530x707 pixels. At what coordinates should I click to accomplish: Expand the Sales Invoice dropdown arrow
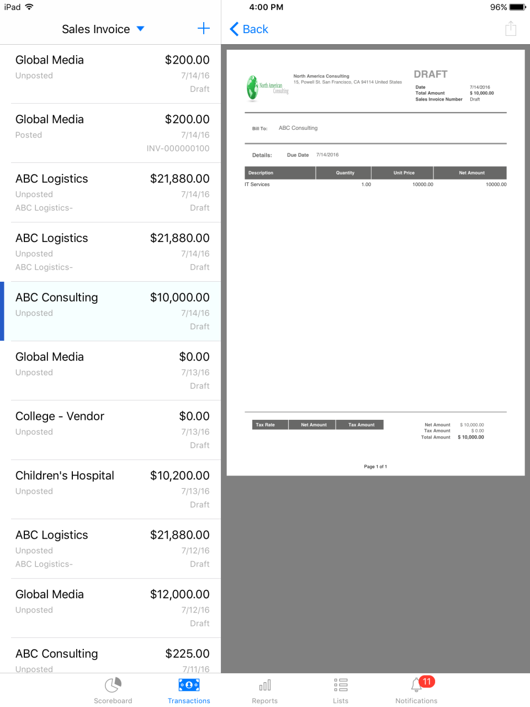[140, 29]
